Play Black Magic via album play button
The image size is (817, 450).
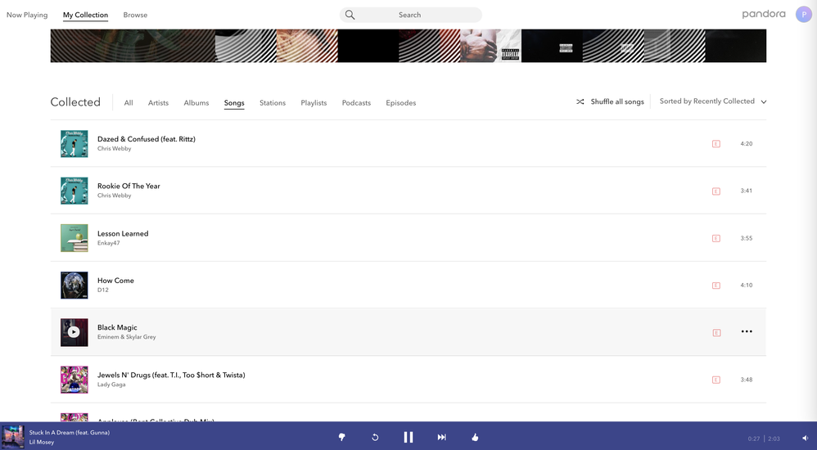[74, 332]
